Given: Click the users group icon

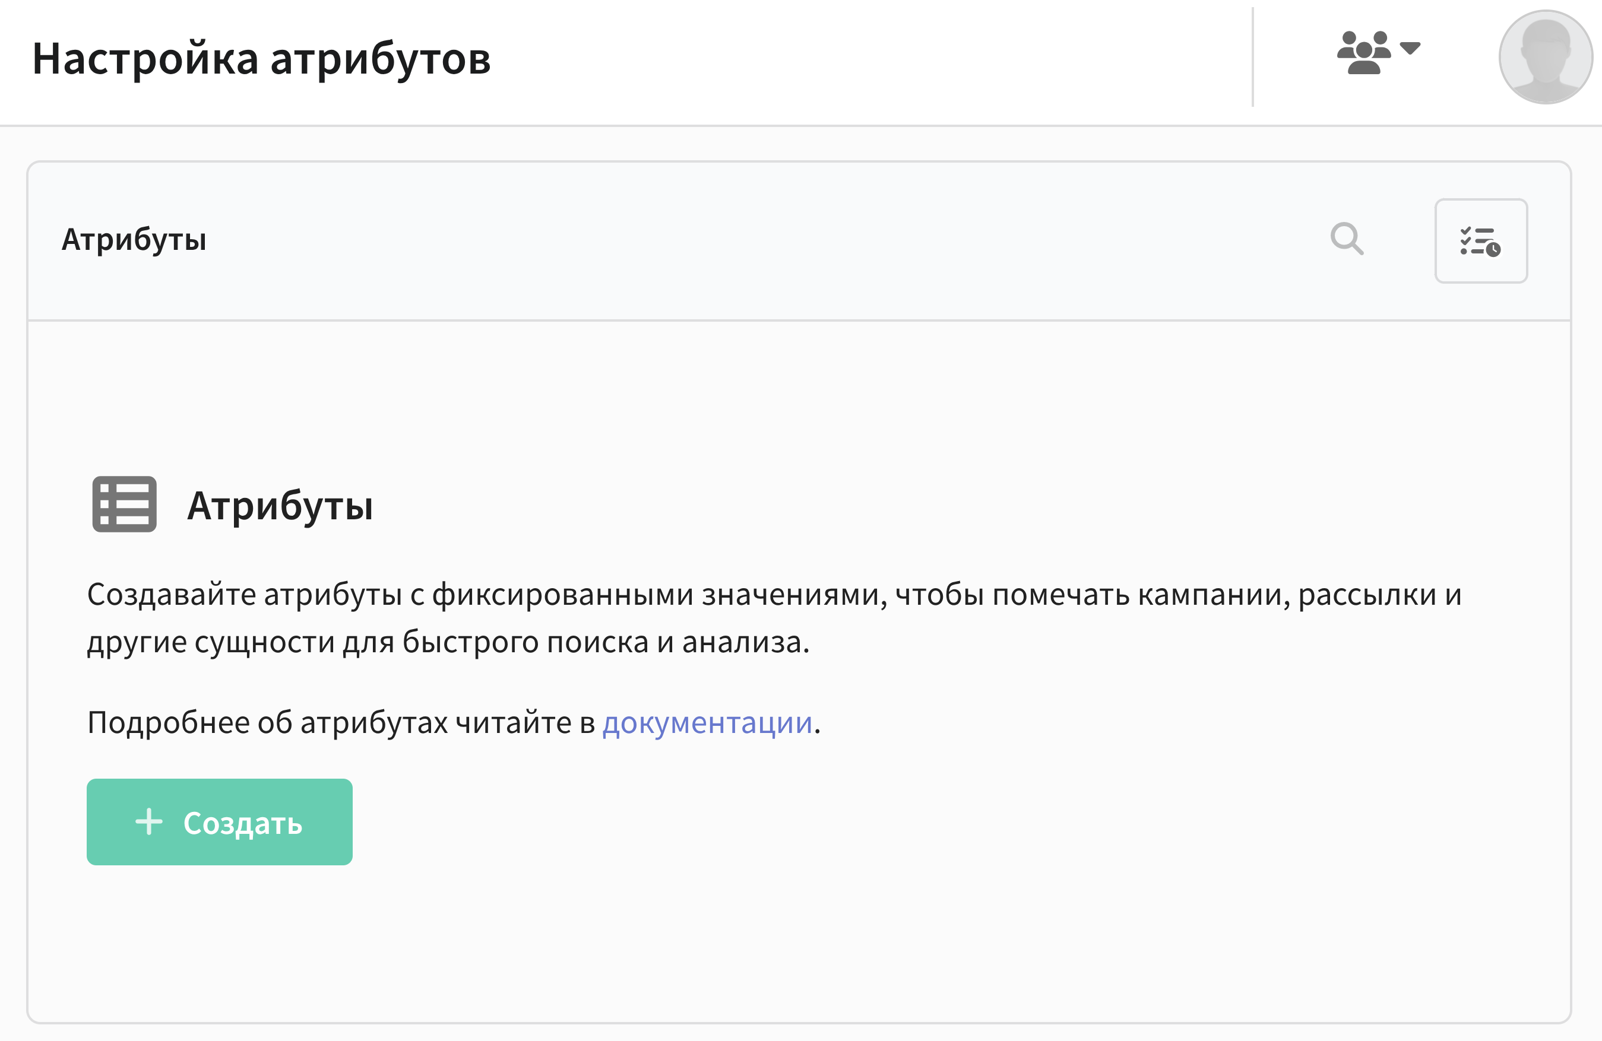Looking at the screenshot, I should click(x=1363, y=52).
